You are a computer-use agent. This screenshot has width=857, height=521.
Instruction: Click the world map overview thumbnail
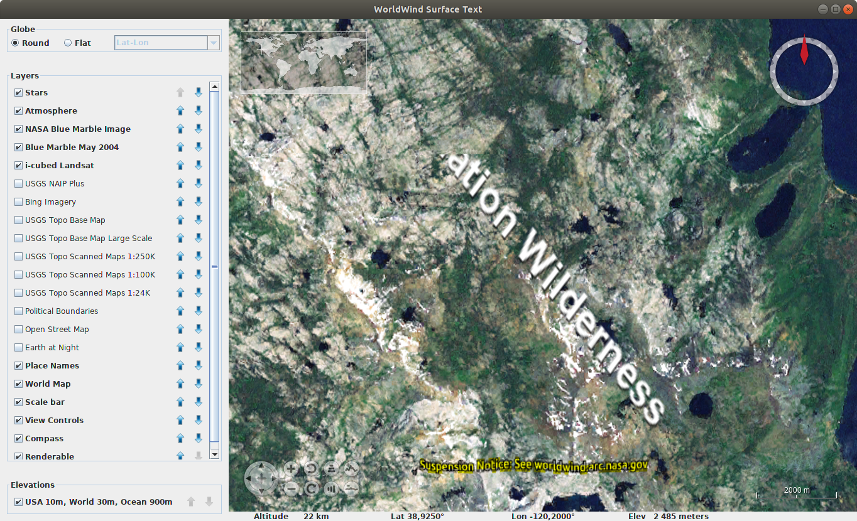tap(303, 62)
